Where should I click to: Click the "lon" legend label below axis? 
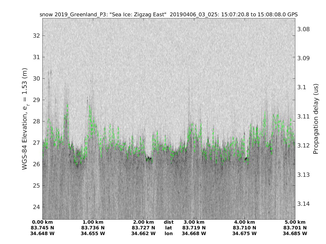169,233
